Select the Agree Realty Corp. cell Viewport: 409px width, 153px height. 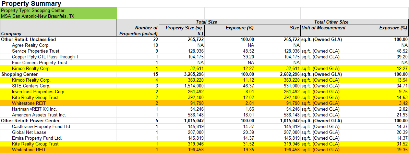31,45
